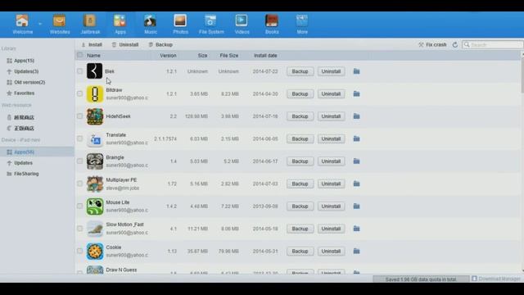This screenshot has height=295, width=524.
Task: Open the Books section
Action: (272, 24)
